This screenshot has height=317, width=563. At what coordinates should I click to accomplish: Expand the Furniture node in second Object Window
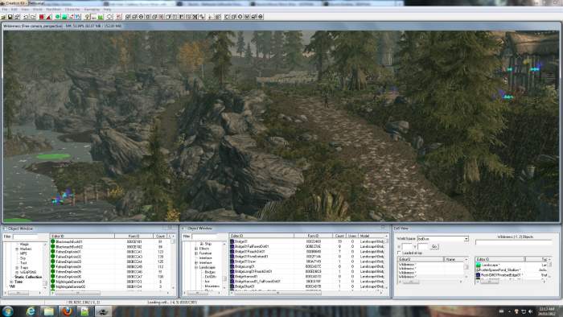[196, 253]
